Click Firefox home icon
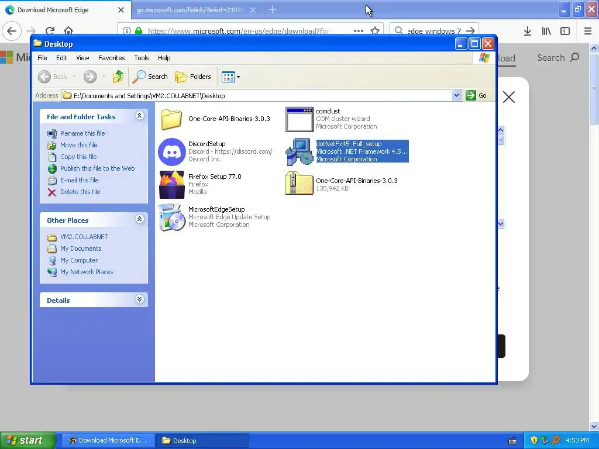This screenshot has width=599, height=449. [68, 31]
